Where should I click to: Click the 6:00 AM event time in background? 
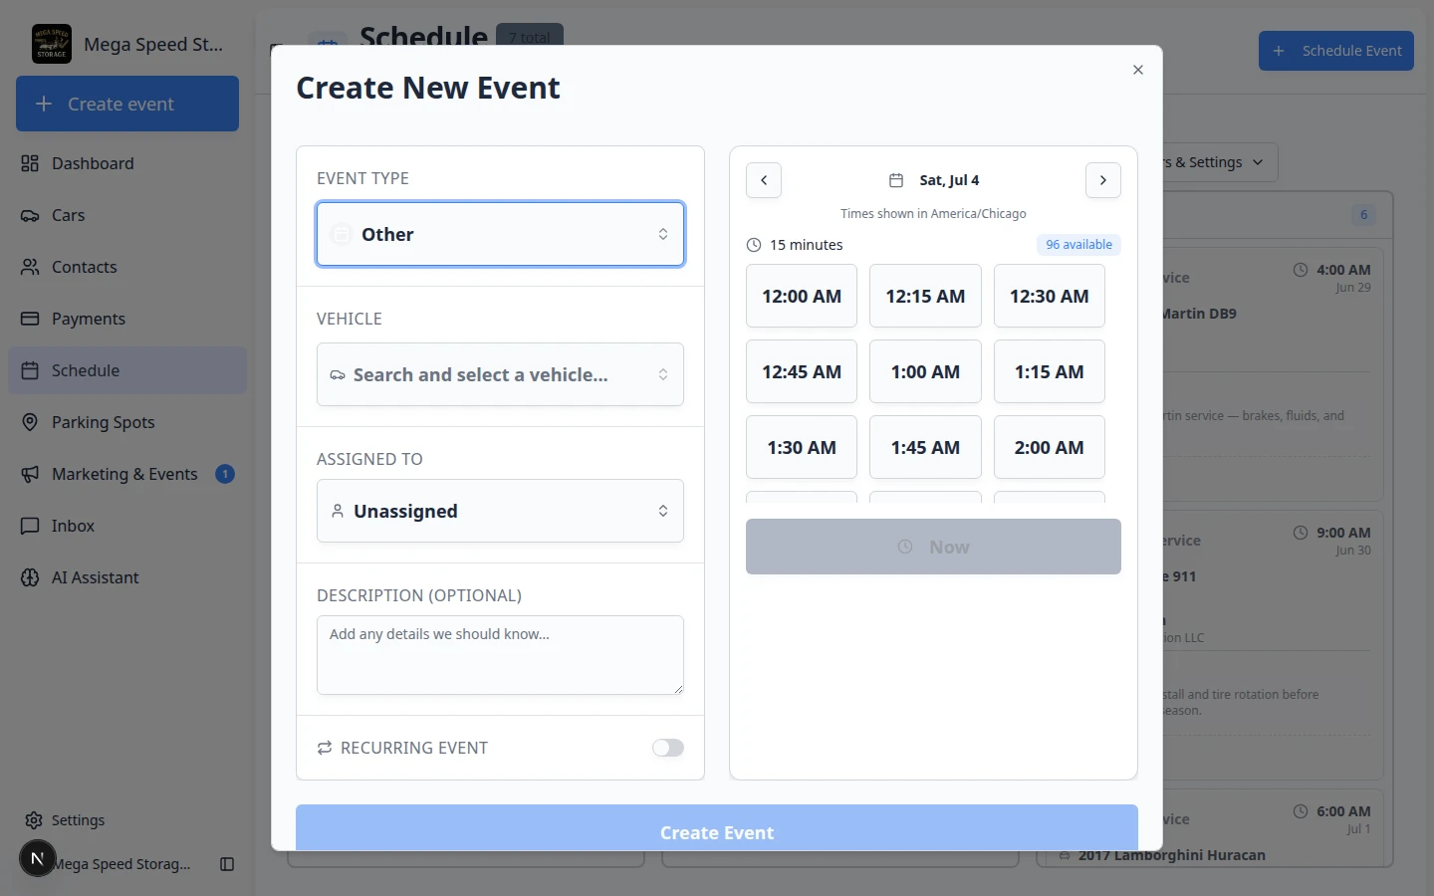[x=1343, y=811]
